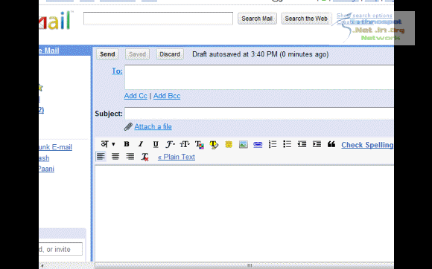Insert an image into message
The image size is (432, 269).
244,144
